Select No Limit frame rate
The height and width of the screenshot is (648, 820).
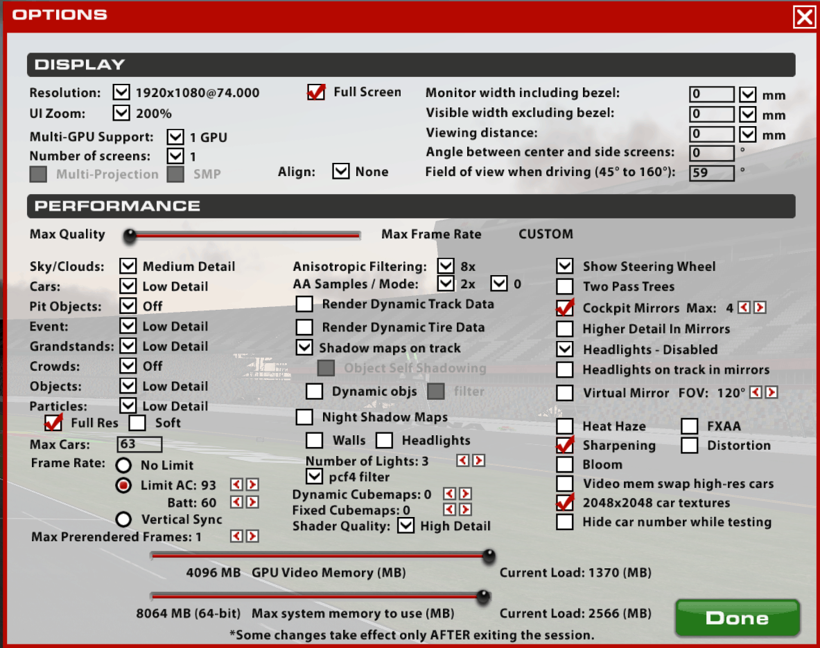(123, 465)
